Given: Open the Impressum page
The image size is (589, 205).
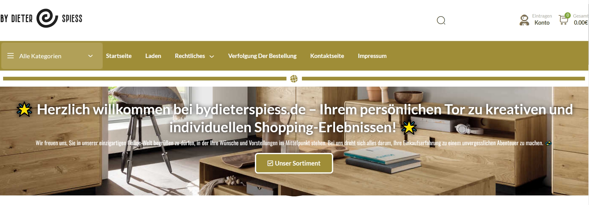Looking at the screenshot, I should (372, 56).
